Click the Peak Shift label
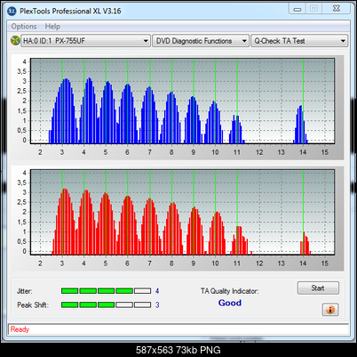The height and width of the screenshot is (357, 357). tap(33, 305)
